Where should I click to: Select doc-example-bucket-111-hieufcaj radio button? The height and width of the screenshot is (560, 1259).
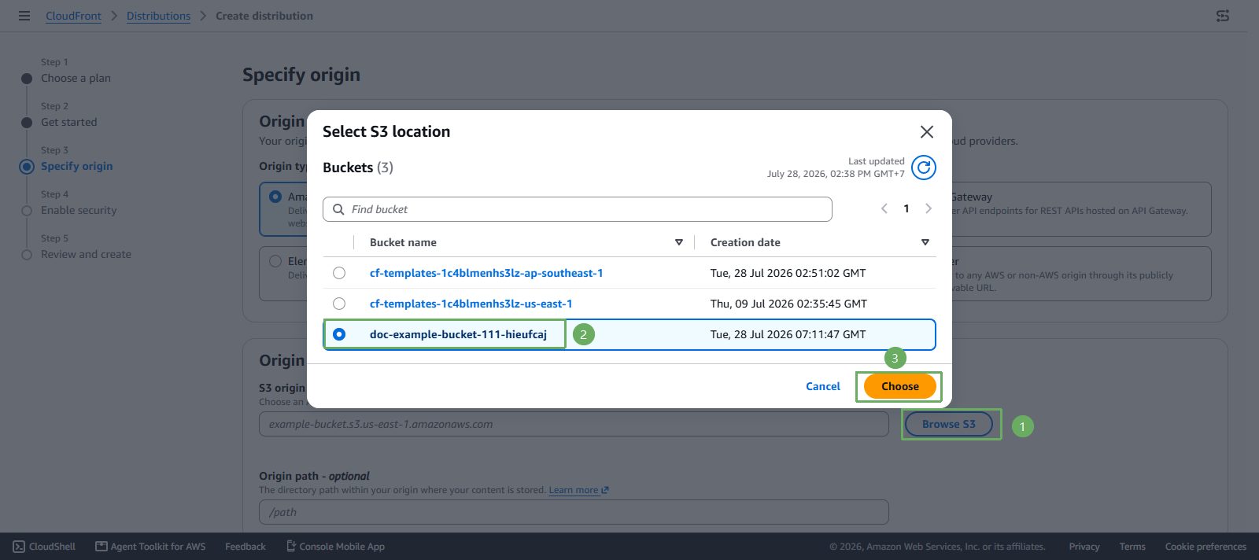339,334
